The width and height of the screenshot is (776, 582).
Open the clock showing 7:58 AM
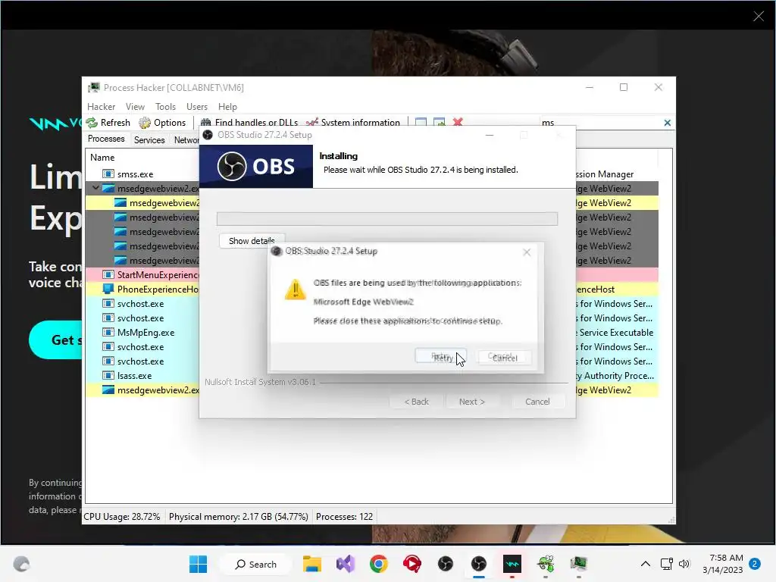click(x=722, y=564)
